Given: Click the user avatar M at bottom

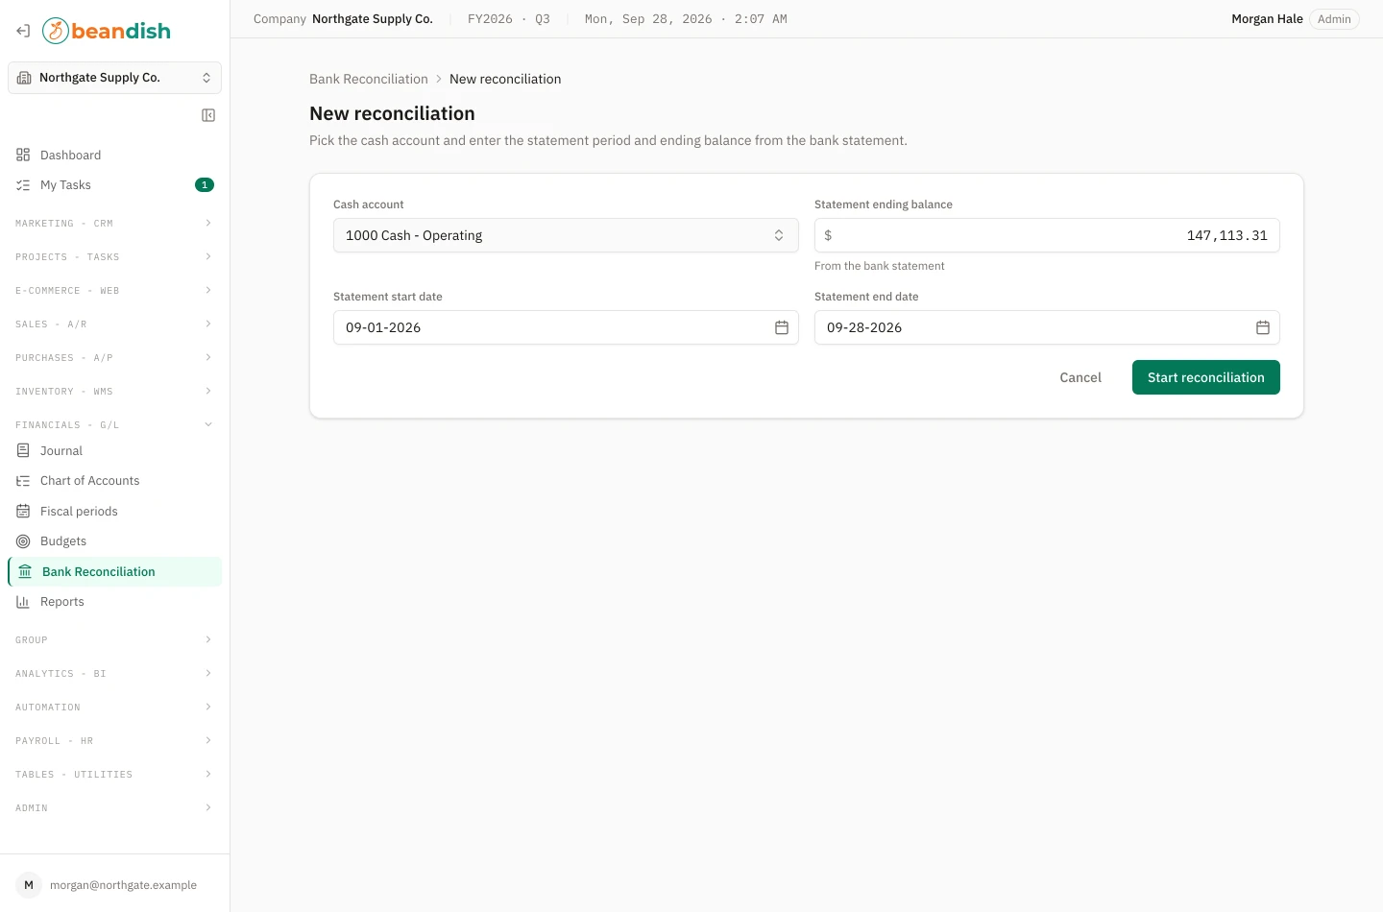Looking at the screenshot, I should [29, 885].
